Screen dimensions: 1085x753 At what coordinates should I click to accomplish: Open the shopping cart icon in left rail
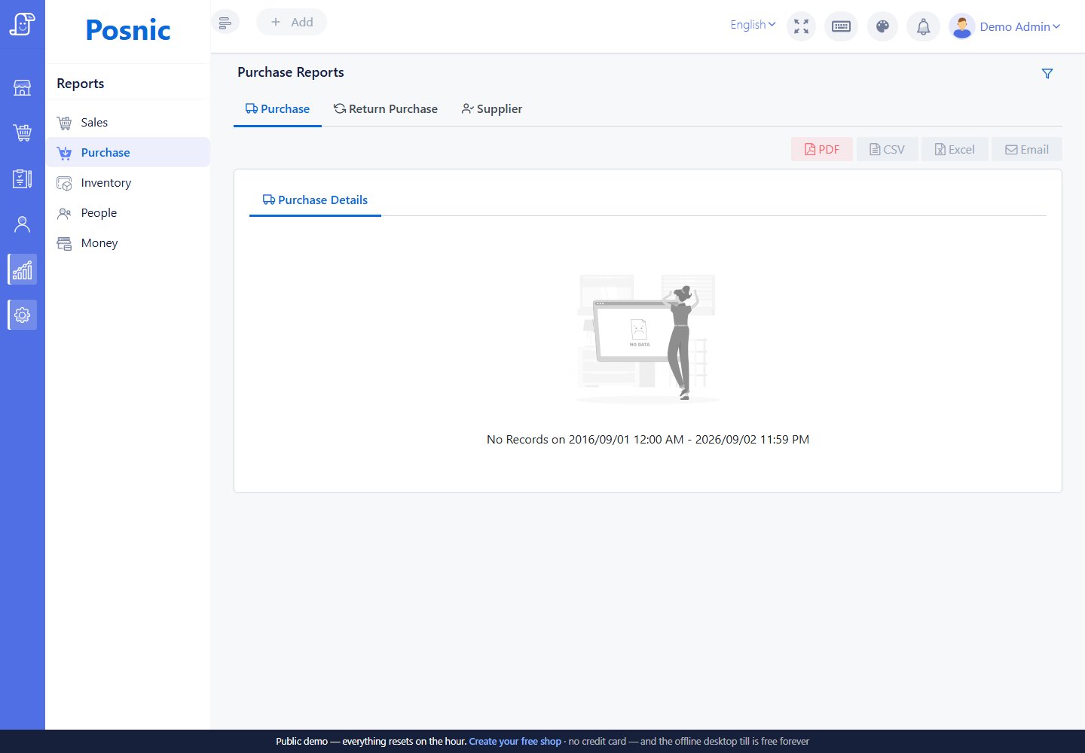tap(23, 133)
